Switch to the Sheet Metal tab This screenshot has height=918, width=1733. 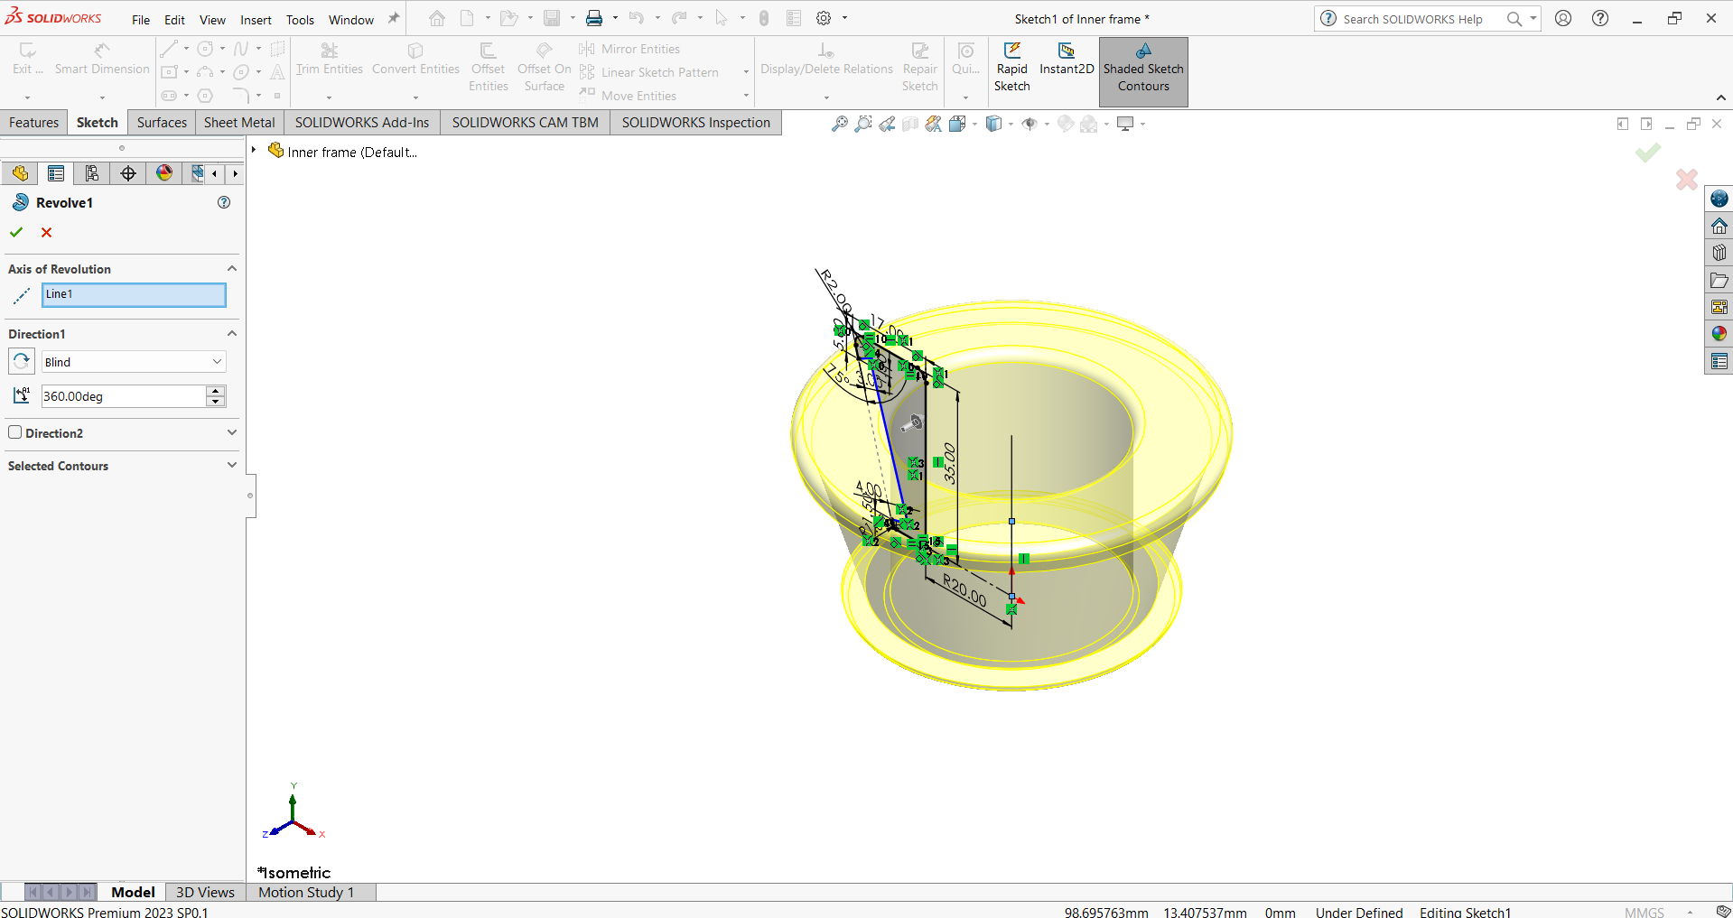click(x=239, y=123)
